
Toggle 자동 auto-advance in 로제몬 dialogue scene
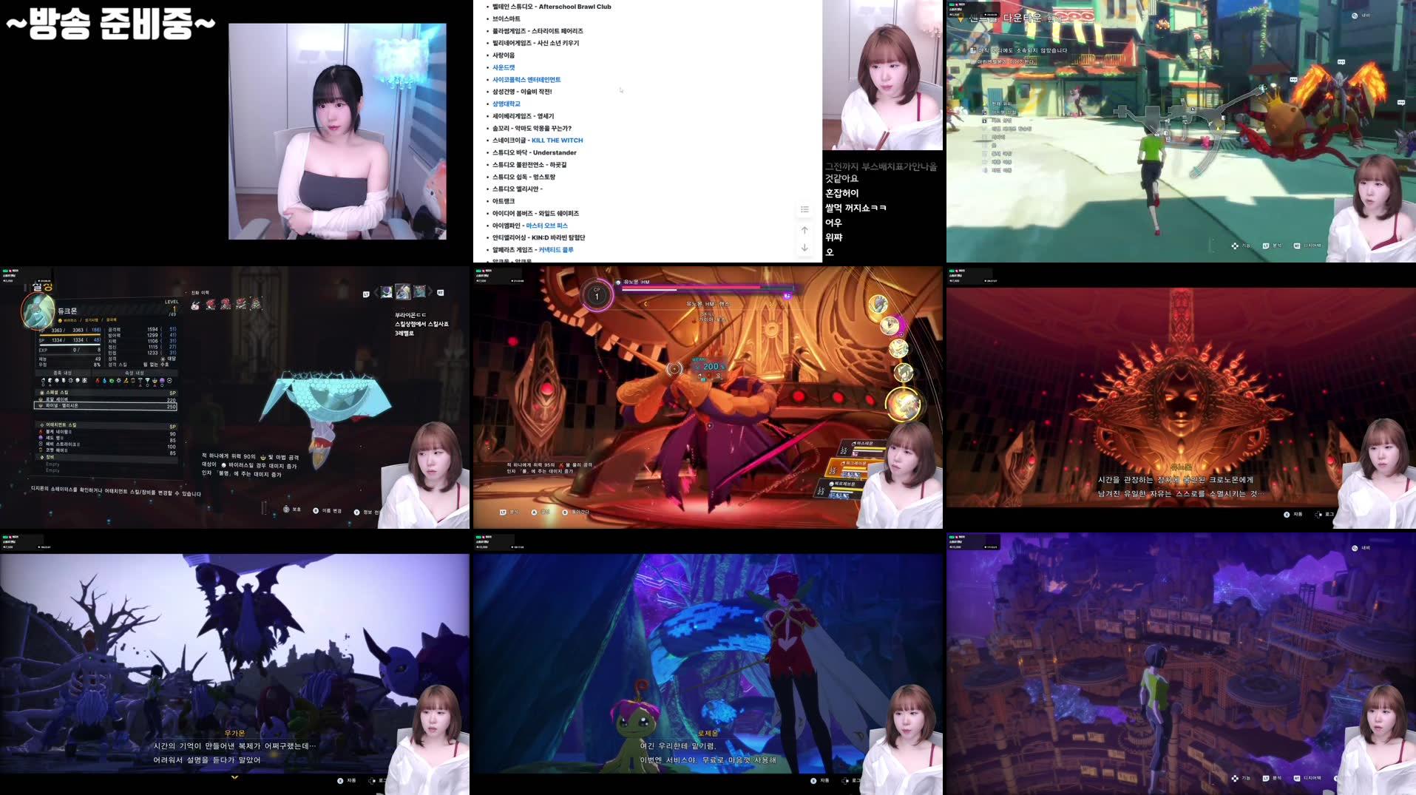[x=820, y=780]
